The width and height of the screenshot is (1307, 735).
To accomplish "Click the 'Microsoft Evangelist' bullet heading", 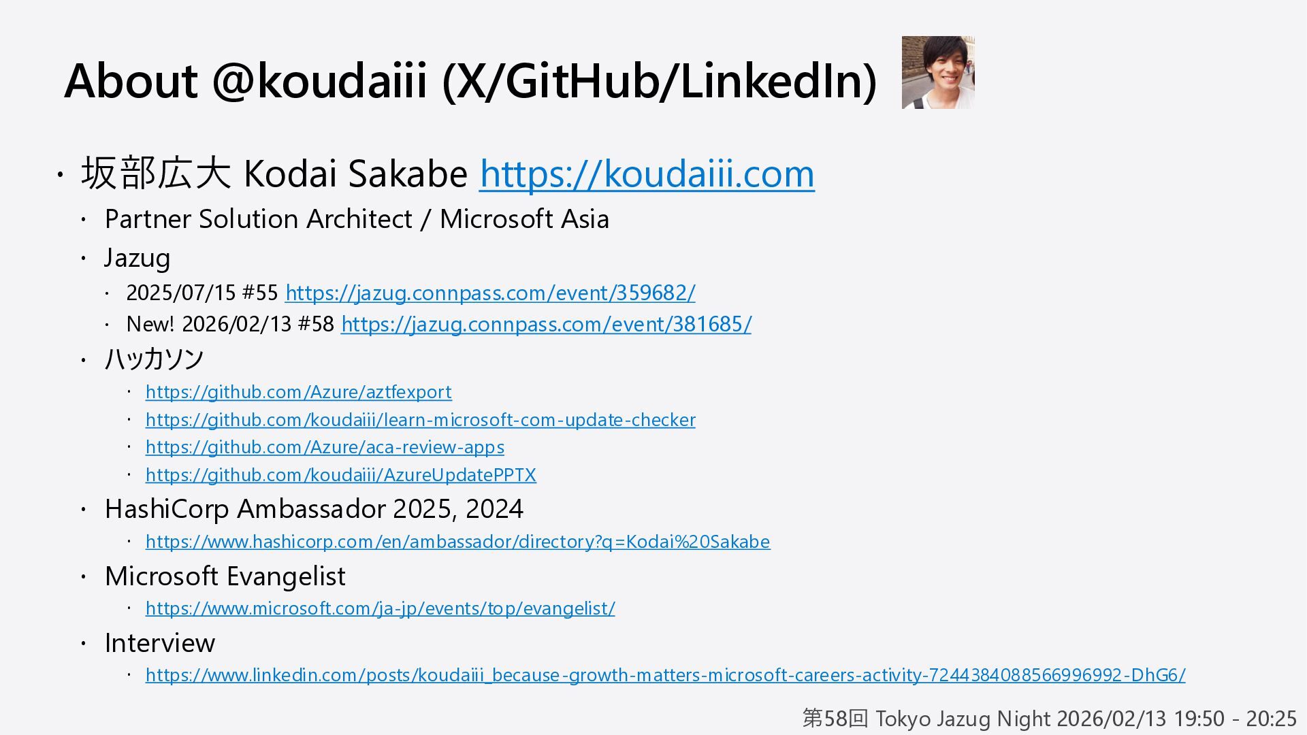I will (x=225, y=576).
